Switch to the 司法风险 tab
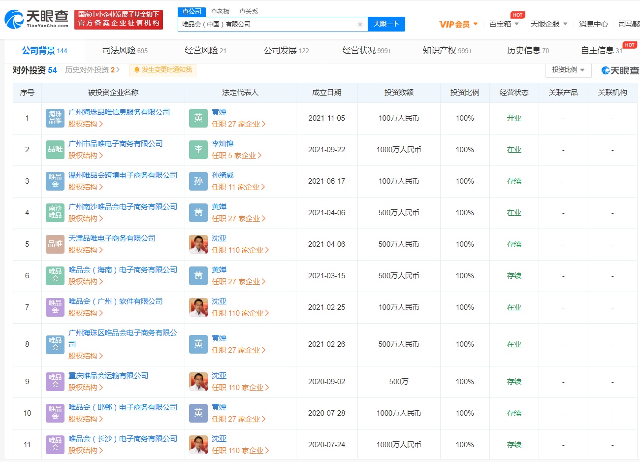 125,50
